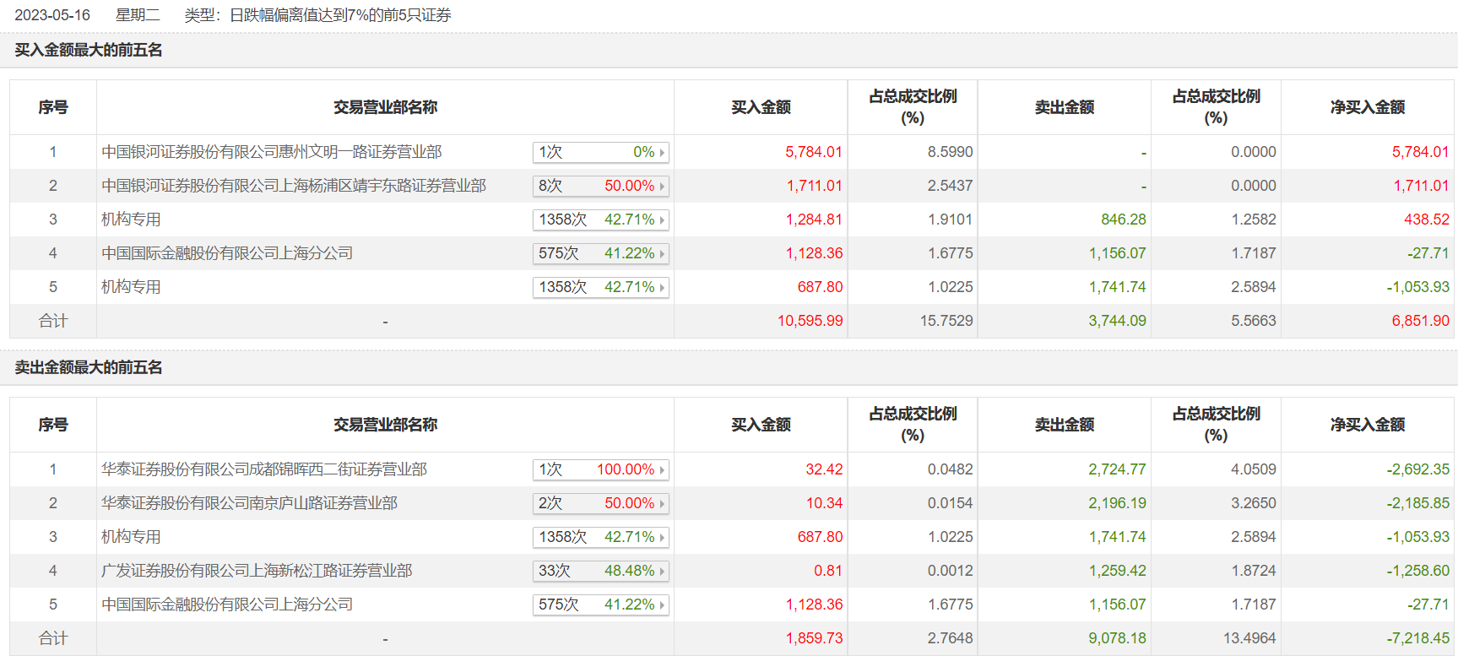This screenshot has height=656, width=1458.
Task: Click the 2023-05-16 date text
Action: pyautogui.click(x=52, y=15)
